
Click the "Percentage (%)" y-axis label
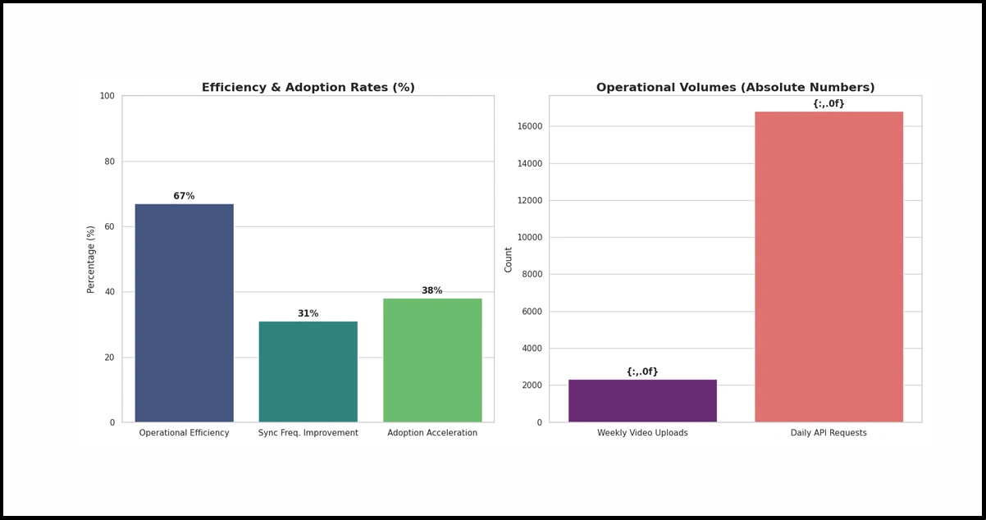pyautogui.click(x=92, y=259)
